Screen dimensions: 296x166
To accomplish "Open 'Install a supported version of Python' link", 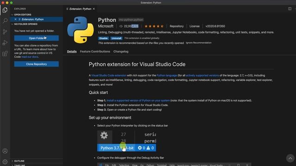I will pos(138,101).
